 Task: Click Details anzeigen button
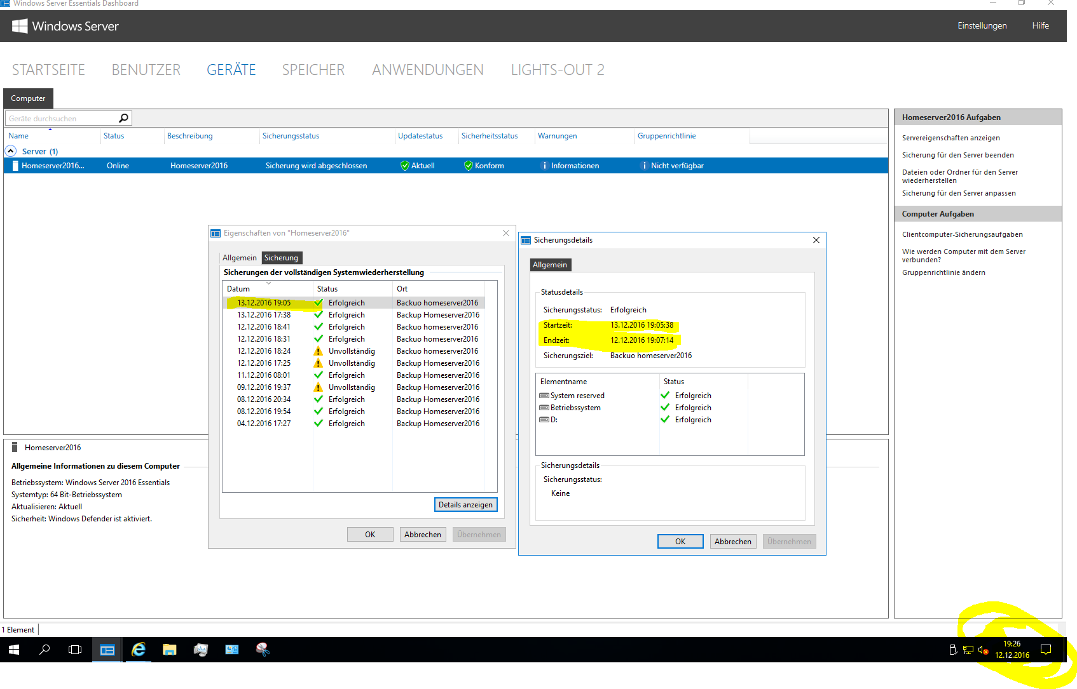(x=465, y=505)
